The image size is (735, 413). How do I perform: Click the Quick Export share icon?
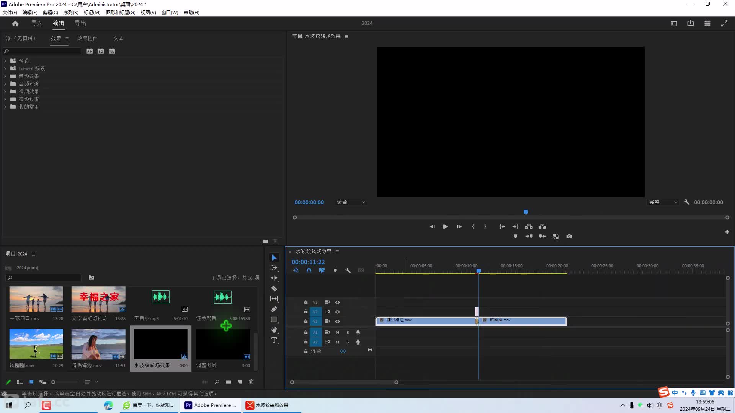point(691,23)
